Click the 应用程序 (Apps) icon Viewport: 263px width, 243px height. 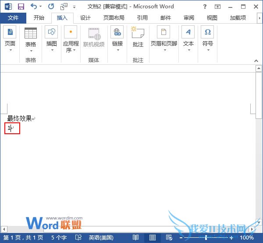(71, 32)
